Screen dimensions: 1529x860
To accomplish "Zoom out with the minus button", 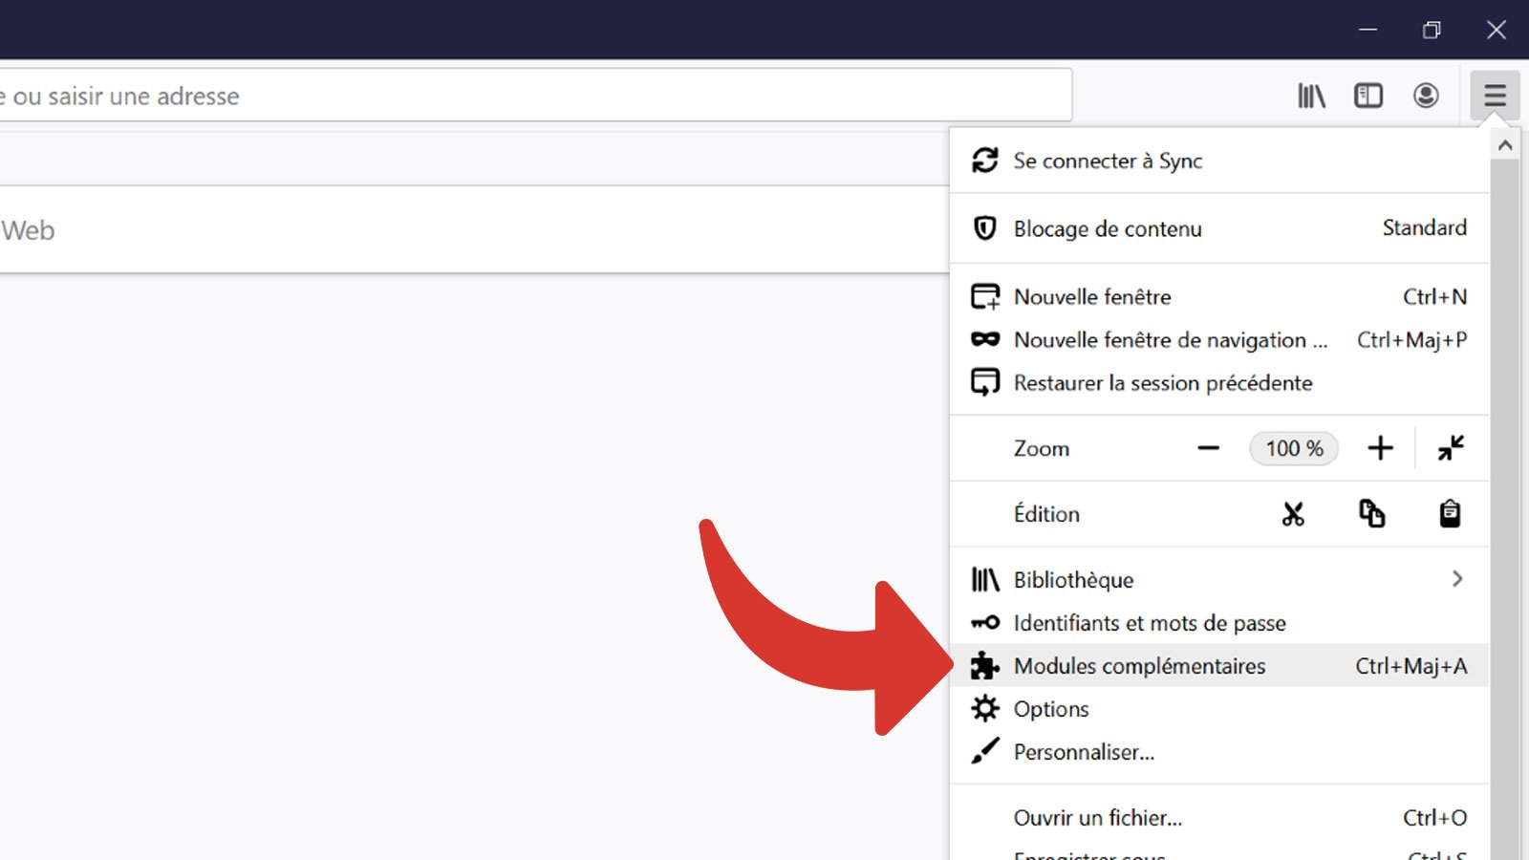I will click(x=1208, y=448).
